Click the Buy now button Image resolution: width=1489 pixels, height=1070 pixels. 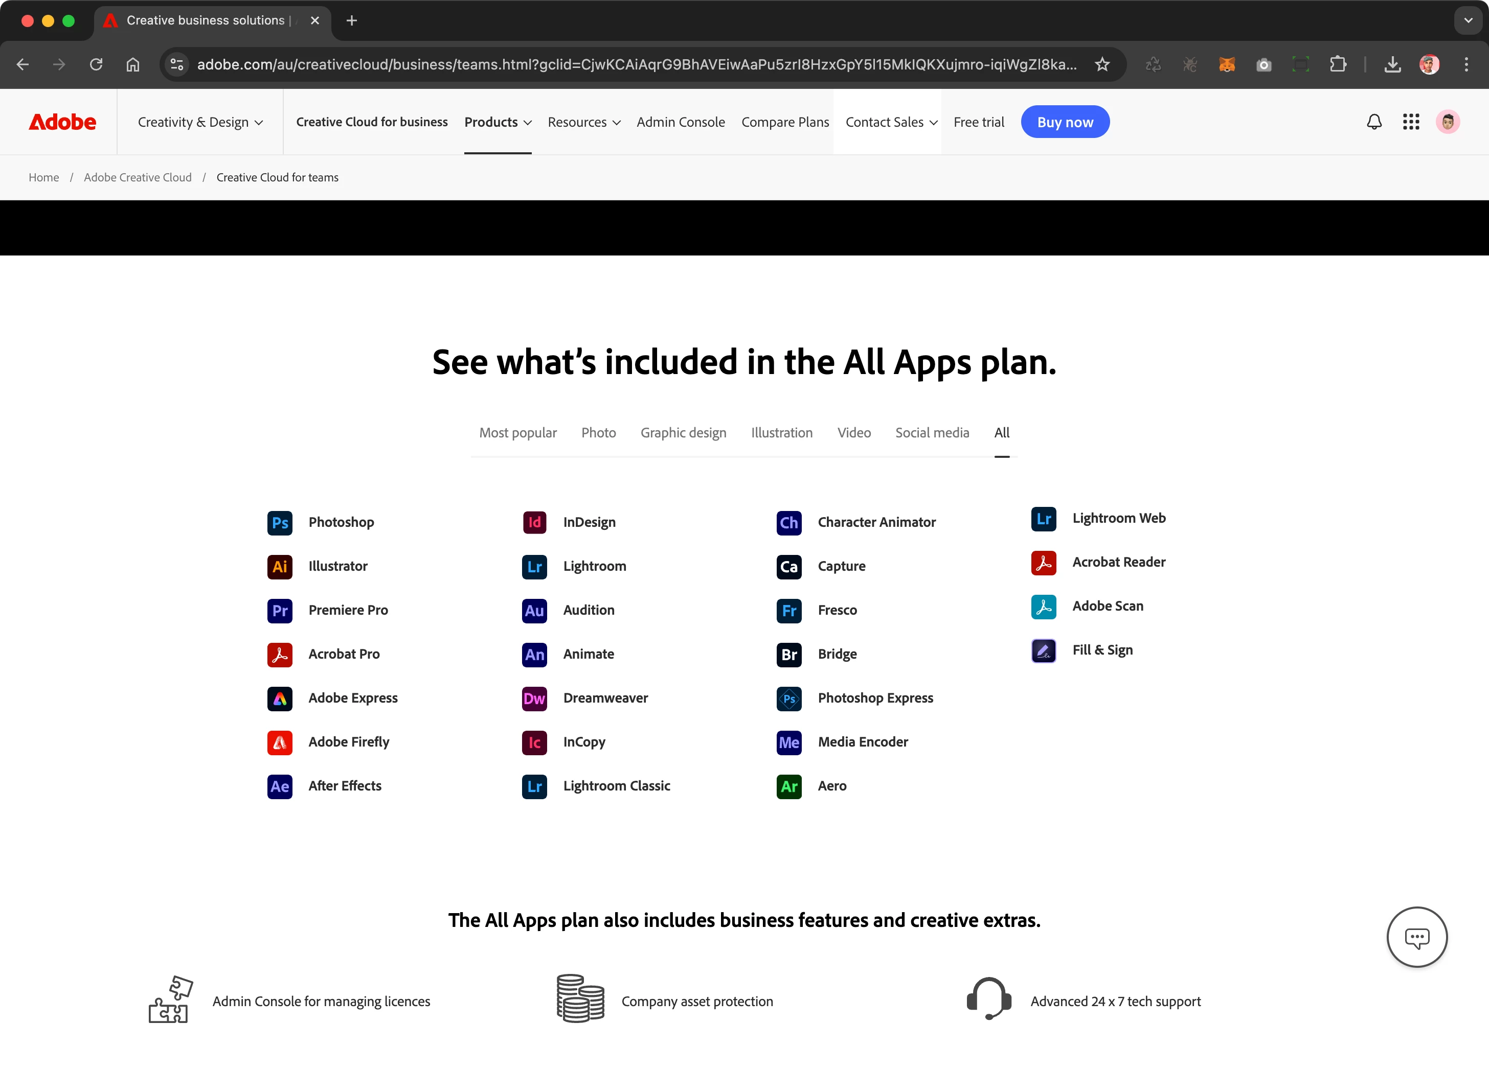coord(1064,122)
